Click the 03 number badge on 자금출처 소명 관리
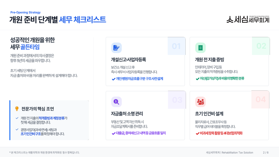The height and width of the screenshot is (157, 279). click(x=177, y=100)
